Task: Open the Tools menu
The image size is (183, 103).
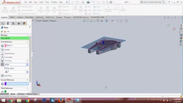Action: point(47,2)
